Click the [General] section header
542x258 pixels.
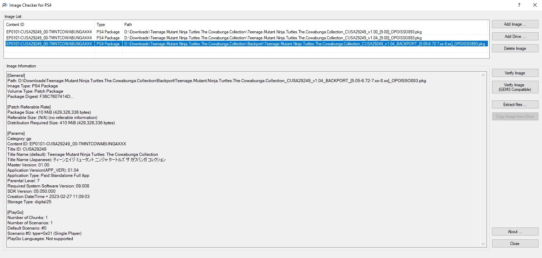(16, 75)
